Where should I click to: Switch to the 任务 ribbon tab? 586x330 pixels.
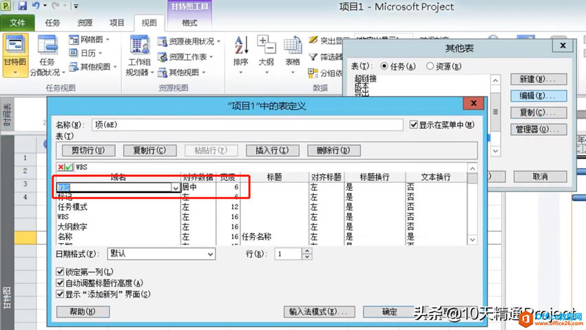52,23
